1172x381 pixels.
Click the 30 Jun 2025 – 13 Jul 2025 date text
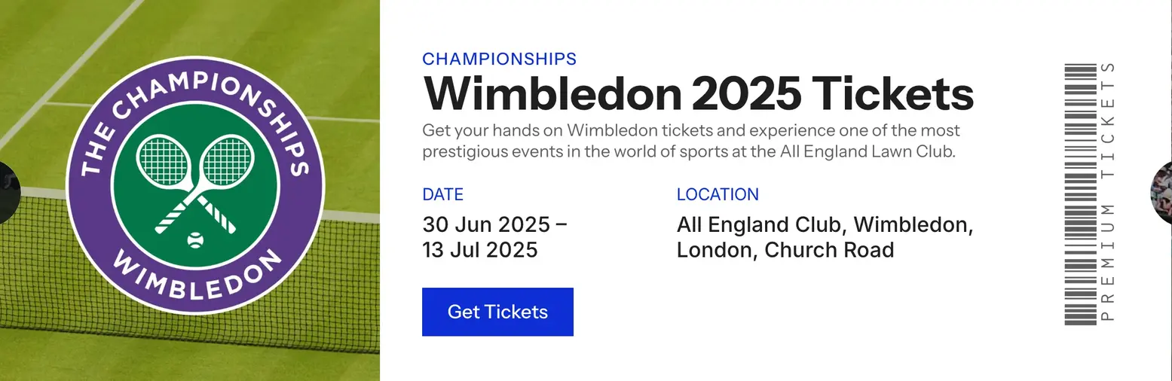click(x=494, y=237)
